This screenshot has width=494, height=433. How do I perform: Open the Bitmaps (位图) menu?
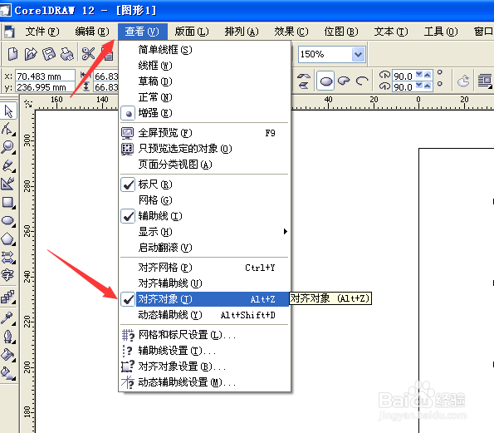(x=341, y=32)
